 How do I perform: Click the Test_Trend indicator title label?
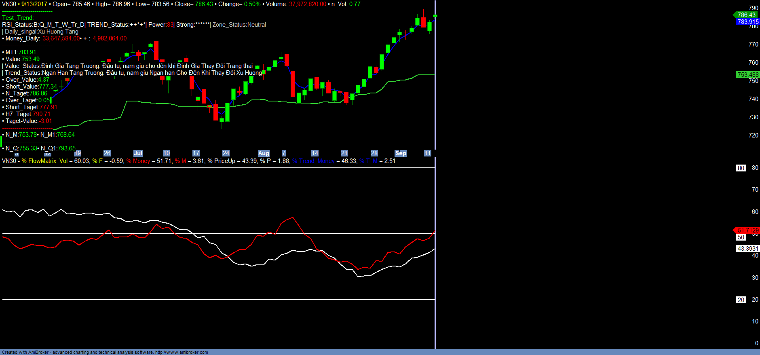tap(18, 18)
